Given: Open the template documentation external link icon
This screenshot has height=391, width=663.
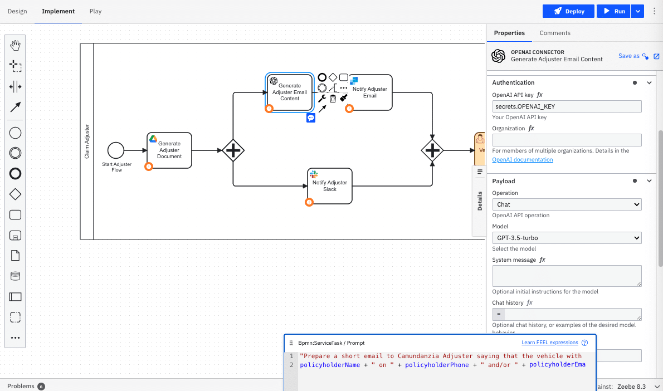Looking at the screenshot, I should click(x=656, y=56).
